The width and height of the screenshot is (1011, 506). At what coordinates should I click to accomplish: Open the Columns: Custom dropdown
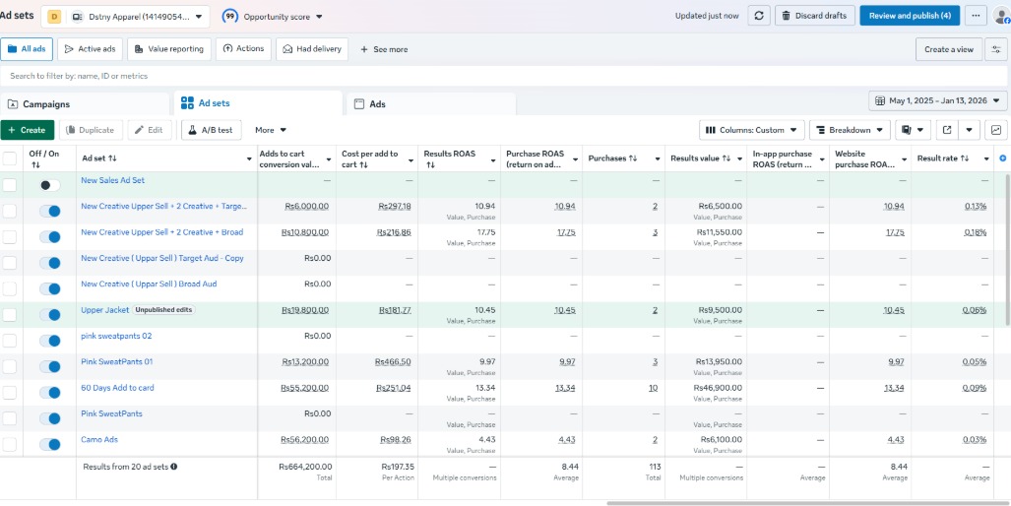click(x=752, y=130)
